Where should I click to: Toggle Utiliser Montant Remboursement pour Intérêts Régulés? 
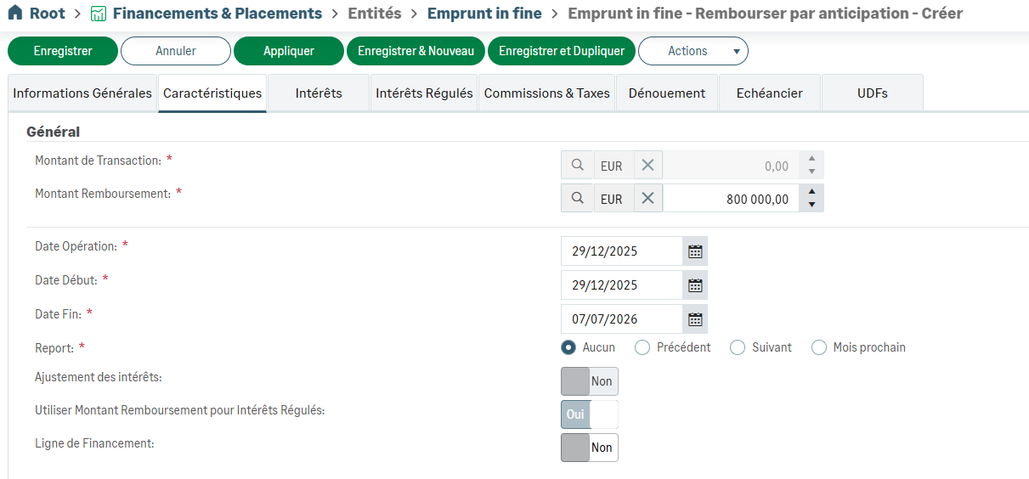(x=589, y=414)
